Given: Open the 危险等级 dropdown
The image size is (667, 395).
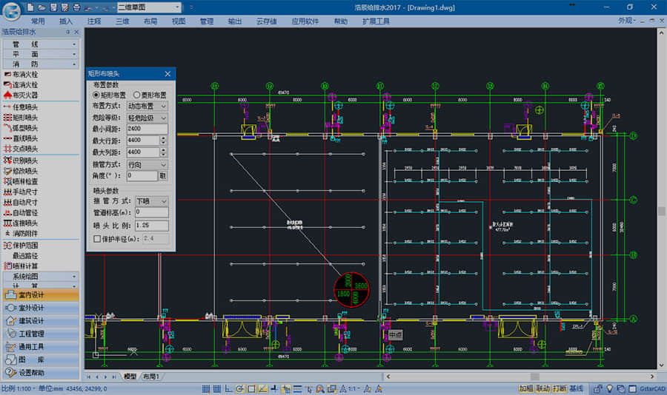Looking at the screenshot, I should [147, 118].
